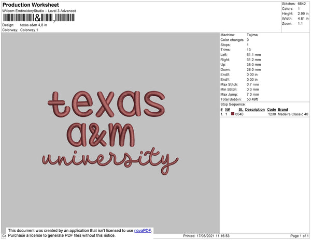Select the 'Production Worksheet' title text
The width and height of the screenshot is (311, 240).
tap(31, 5)
